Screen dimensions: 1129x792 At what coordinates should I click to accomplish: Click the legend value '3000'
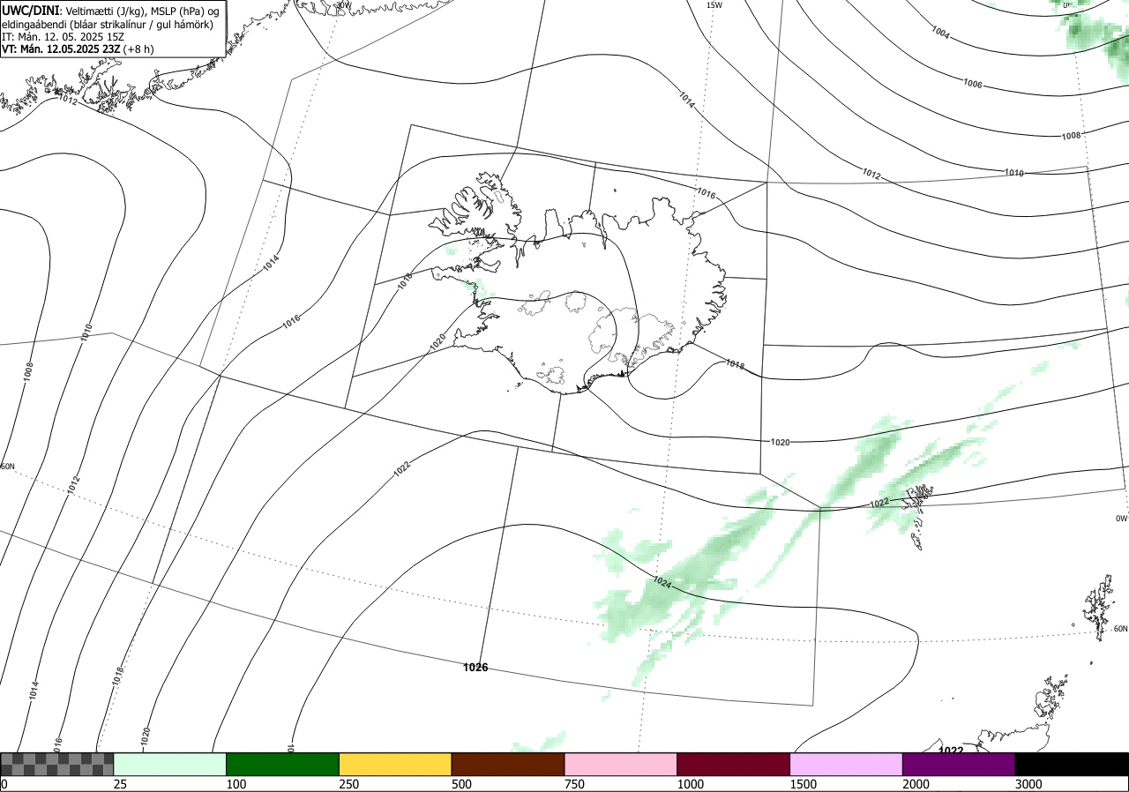(x=1028, y=784)
